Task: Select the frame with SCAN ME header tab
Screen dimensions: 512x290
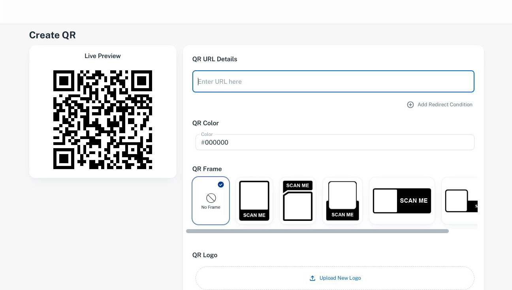Action: click(x=297, y=201)
